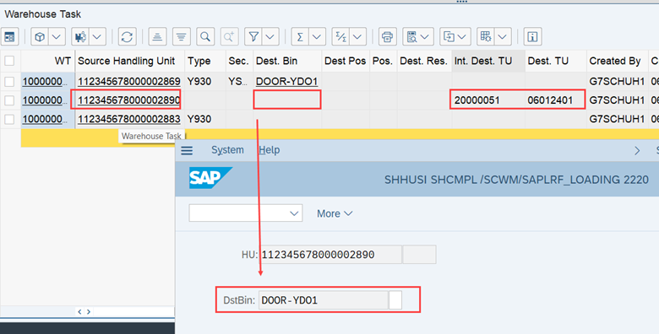
Task: Open handling unit 112345678000002869 link
Action: coord(129,82)
